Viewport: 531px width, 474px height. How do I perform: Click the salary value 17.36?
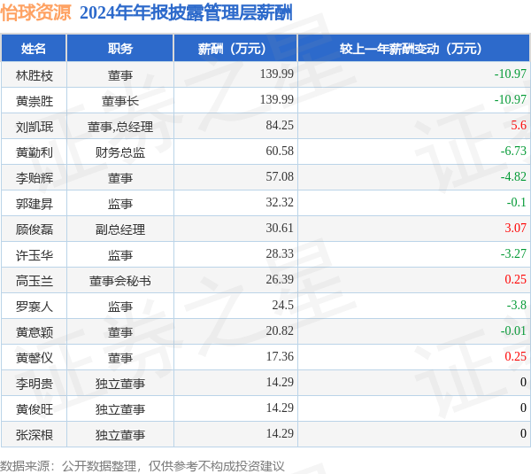click(280, 357)
